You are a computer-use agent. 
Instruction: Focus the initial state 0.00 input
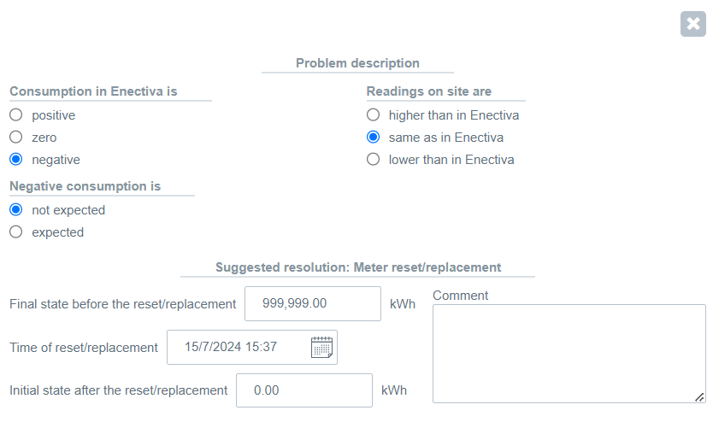tap(303, 390)
